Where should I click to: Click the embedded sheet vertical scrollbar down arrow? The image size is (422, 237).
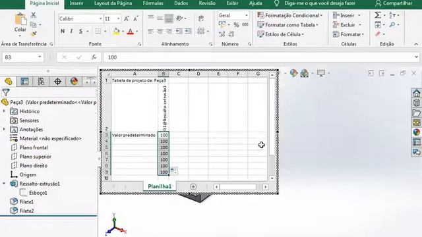pos(272,178)
